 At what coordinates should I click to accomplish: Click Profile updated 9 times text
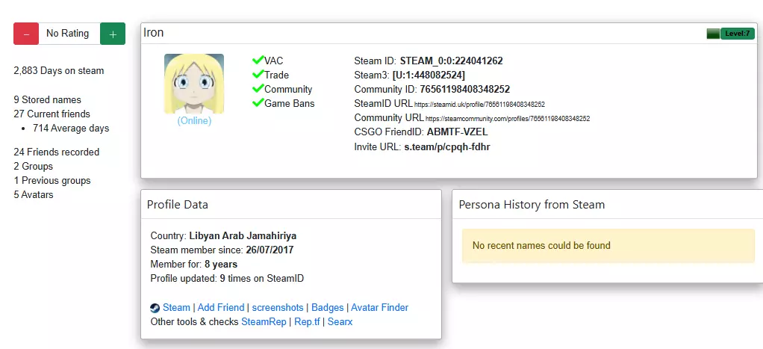click(x=227, y=279)
